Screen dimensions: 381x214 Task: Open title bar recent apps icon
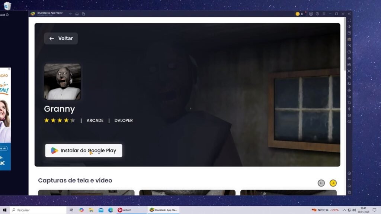(83, 14)
